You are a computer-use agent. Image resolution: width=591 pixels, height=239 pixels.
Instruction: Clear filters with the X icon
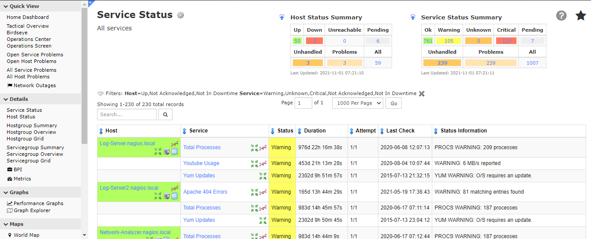422,94
